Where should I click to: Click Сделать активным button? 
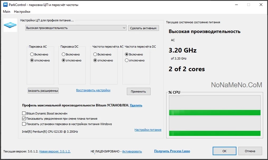coord(143,28)
